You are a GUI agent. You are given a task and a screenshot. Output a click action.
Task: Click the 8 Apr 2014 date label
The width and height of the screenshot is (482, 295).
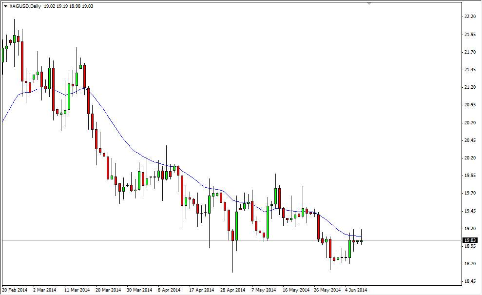(168, 289)
